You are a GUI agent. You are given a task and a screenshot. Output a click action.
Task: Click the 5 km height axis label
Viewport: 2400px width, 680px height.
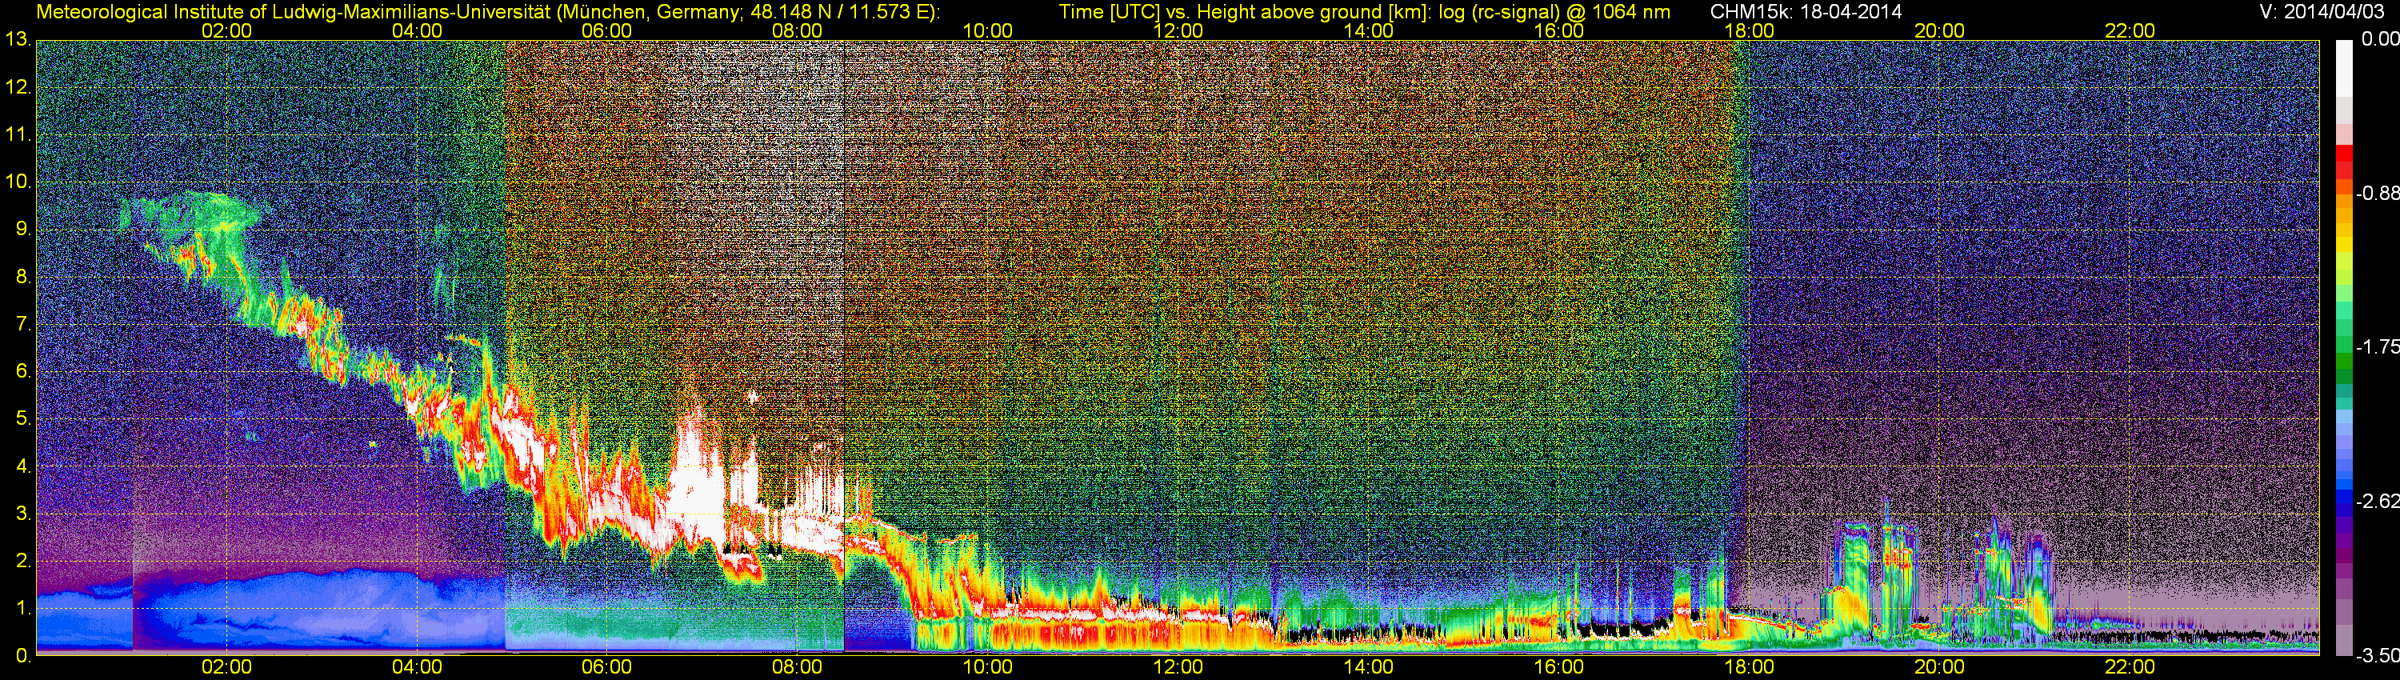pos(23,418)
